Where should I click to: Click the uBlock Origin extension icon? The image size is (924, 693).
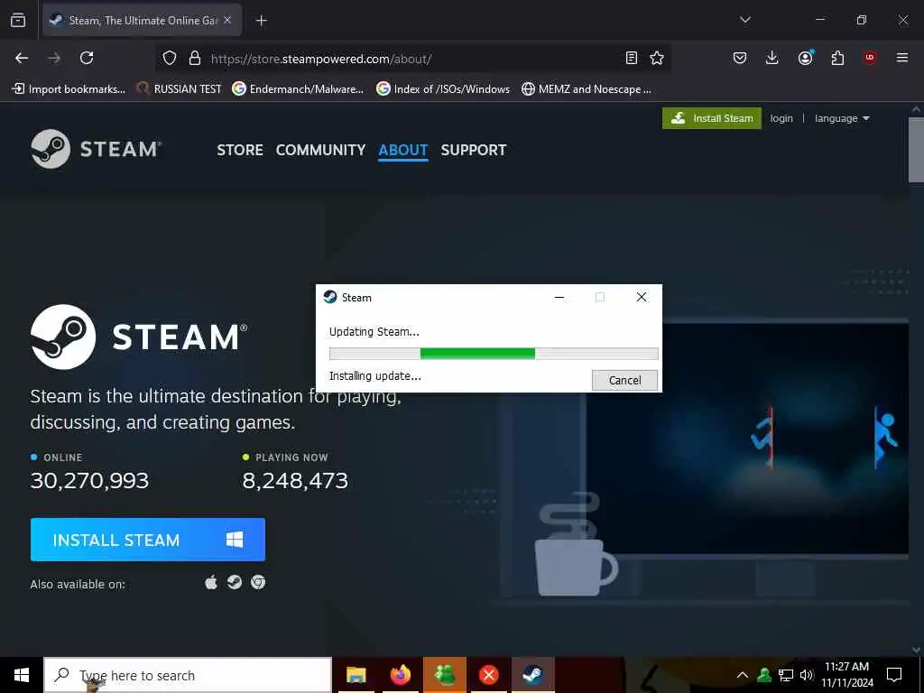pos(870,58)
